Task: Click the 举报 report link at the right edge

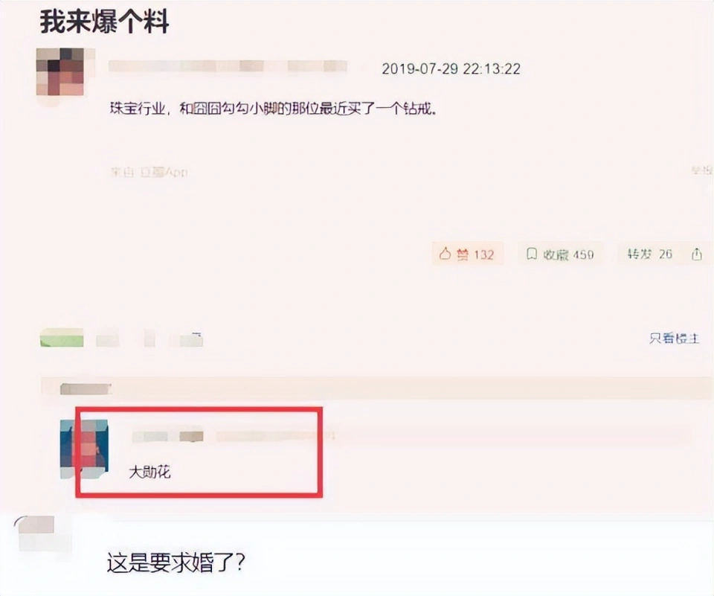Action: [701, 170]
